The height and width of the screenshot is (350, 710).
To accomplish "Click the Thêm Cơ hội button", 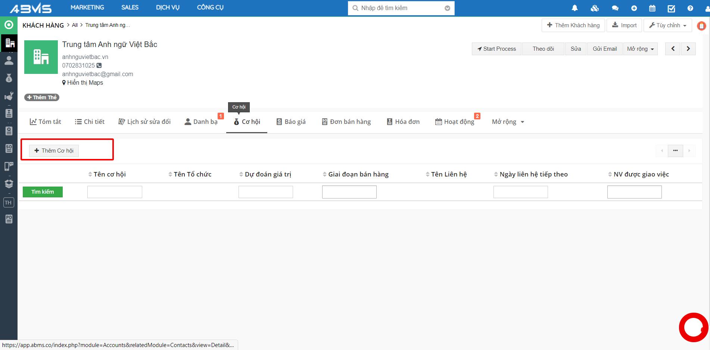I will pos(54,151).
